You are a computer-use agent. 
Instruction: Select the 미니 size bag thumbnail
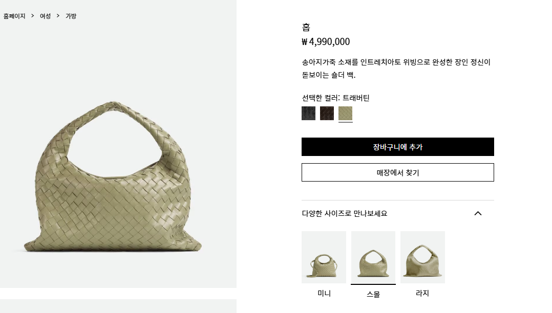(324, 257)
